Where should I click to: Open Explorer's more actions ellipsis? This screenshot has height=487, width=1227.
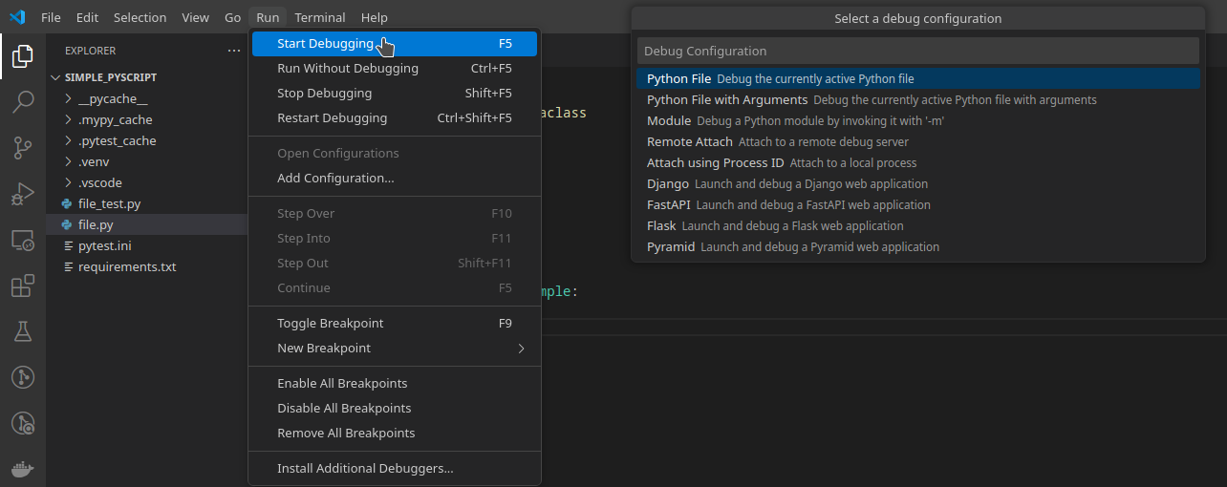click(x=234, y=51)
